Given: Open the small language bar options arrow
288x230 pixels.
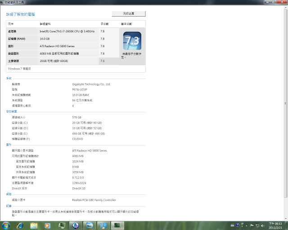Looking at the screenshot, I should 242,225.
